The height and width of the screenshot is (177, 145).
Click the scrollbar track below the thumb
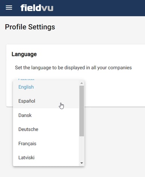click(82, 149)
